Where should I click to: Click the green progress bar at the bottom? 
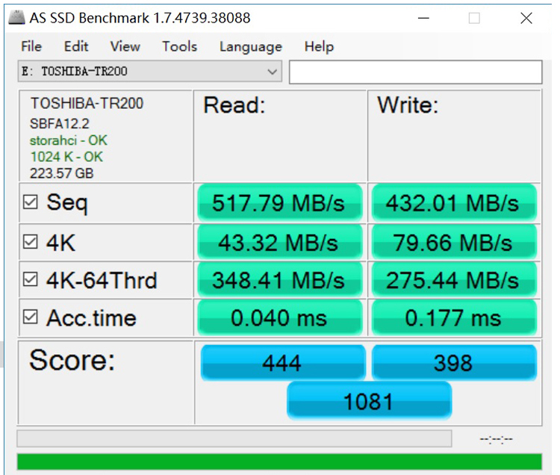(x=279, y=462)
